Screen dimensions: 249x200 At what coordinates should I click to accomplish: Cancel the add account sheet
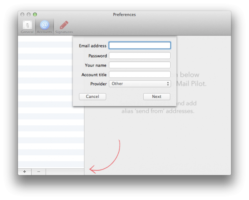(92, 97)
